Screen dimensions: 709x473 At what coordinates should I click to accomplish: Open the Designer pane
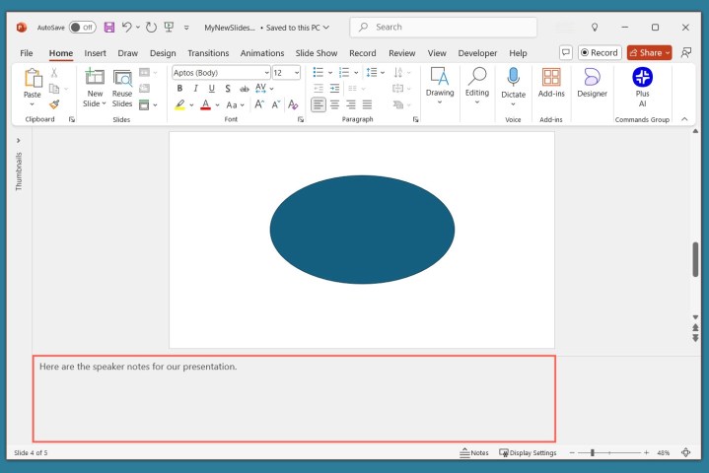point(592,82)
